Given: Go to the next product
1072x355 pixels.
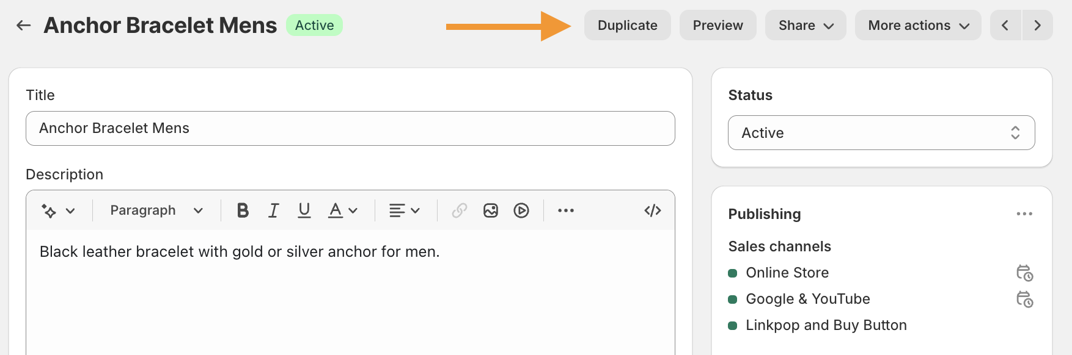Looking at the screenshot, I should click(1037, 25).
